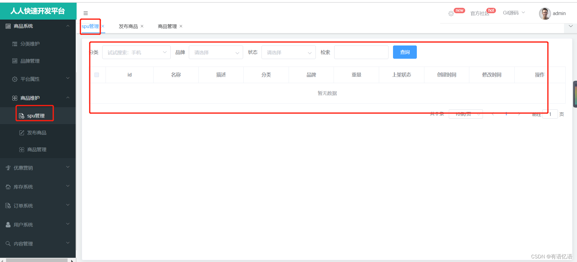Click the 商品维护 grid icon
The width and height of the screenshot is (577, 262).
(x=14, y=98)
